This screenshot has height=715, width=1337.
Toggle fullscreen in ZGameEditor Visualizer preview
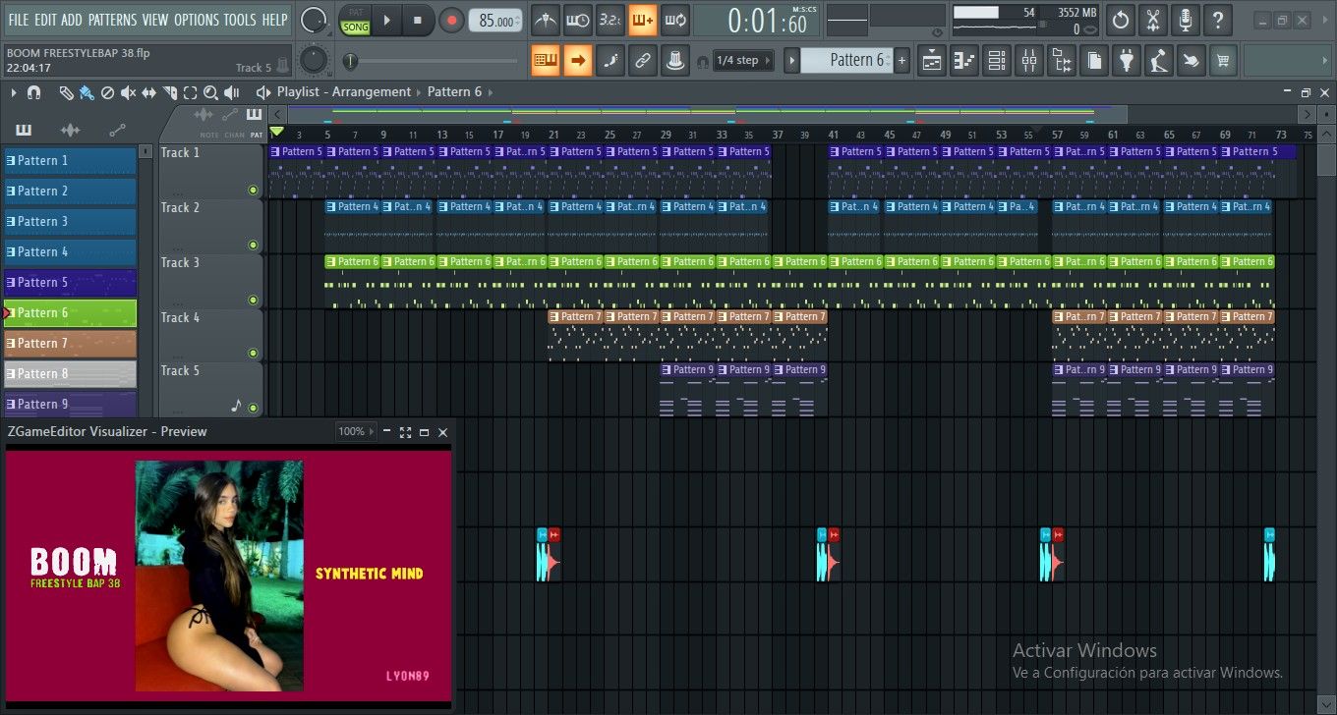coord(405,432)
